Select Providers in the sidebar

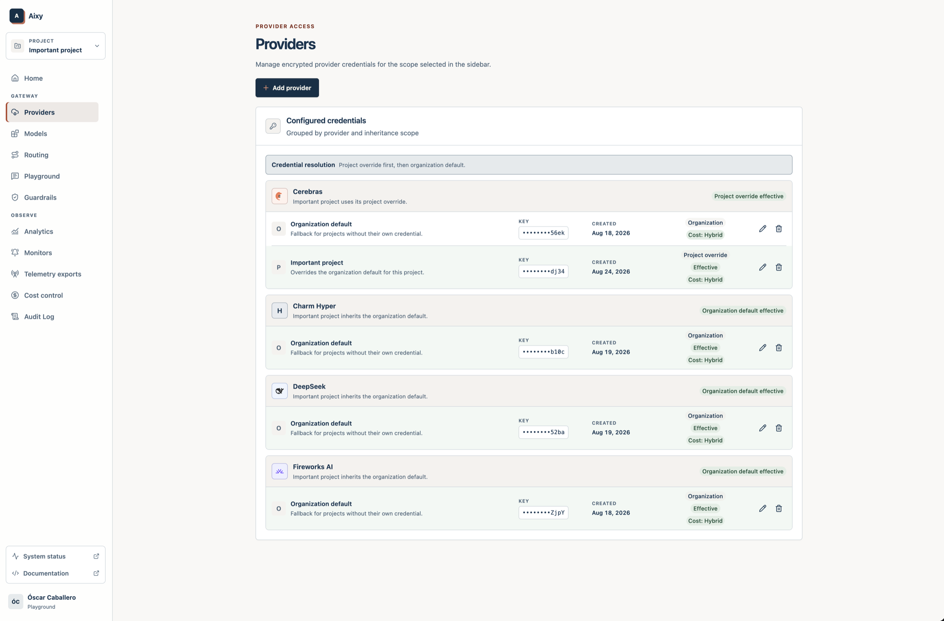coord(52,112)
